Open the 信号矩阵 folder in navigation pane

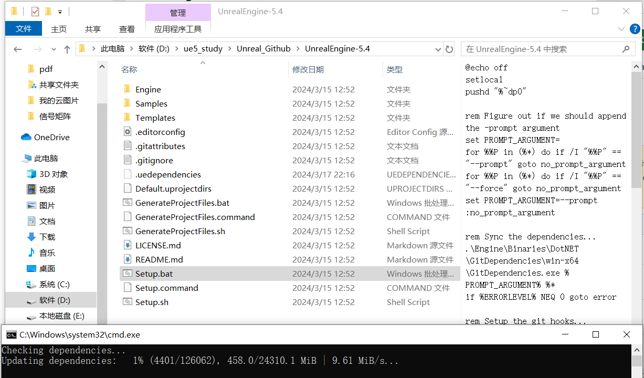(x=49, y=116)
